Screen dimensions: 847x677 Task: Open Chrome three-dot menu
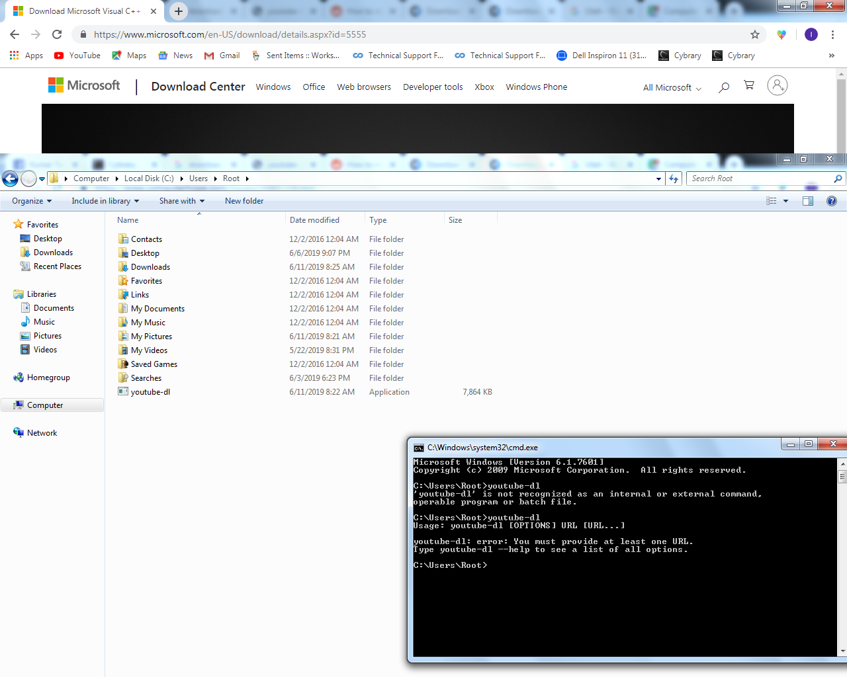click(832, 34)
